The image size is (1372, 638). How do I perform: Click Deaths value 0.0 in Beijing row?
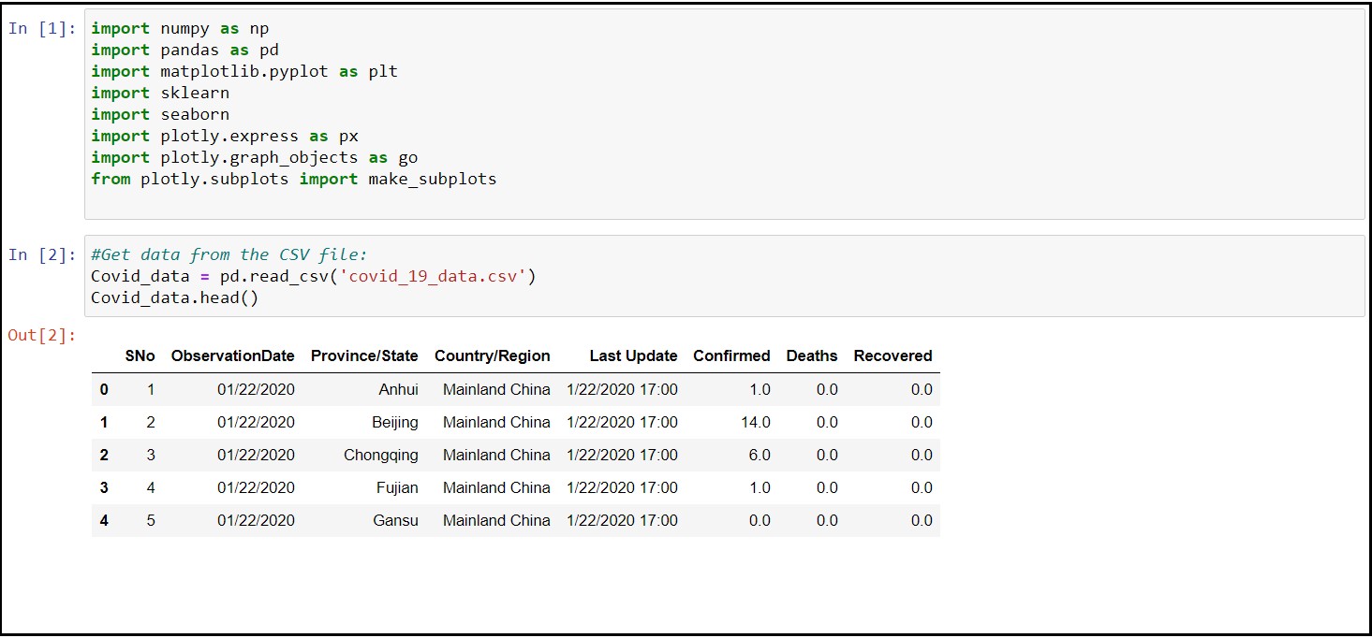(x=827, y=422)
